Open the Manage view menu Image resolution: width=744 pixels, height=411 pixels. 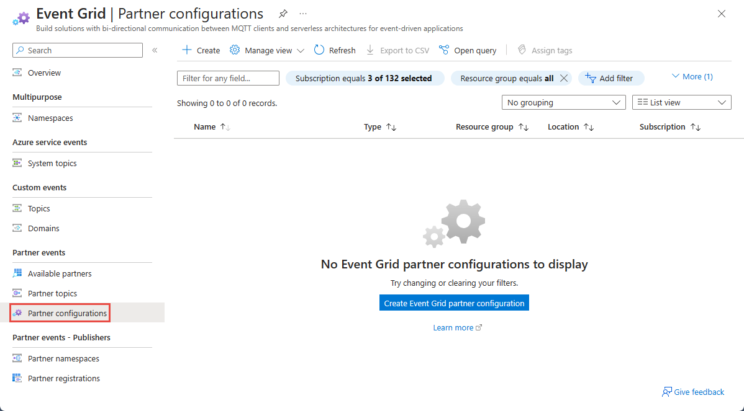(266, 50)
